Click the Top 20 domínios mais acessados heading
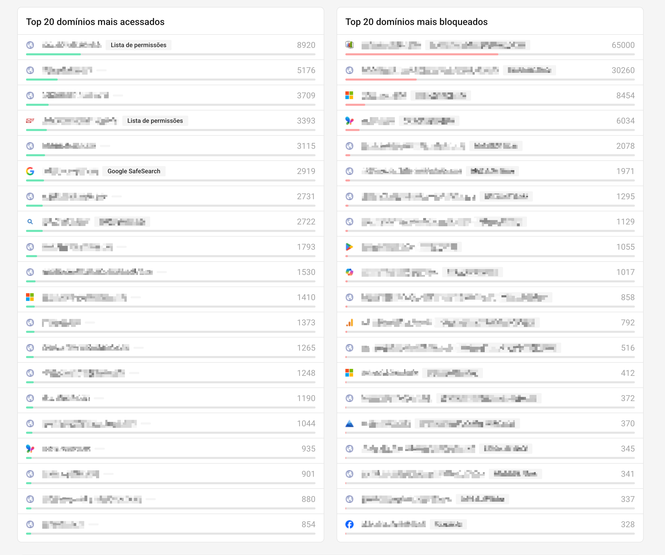Screen dimensions: 665x555 click(x=95, y=22)
